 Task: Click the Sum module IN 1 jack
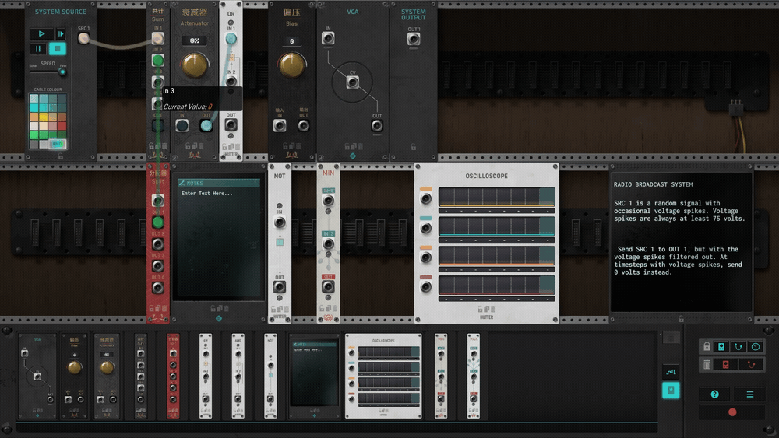point(157,39)
